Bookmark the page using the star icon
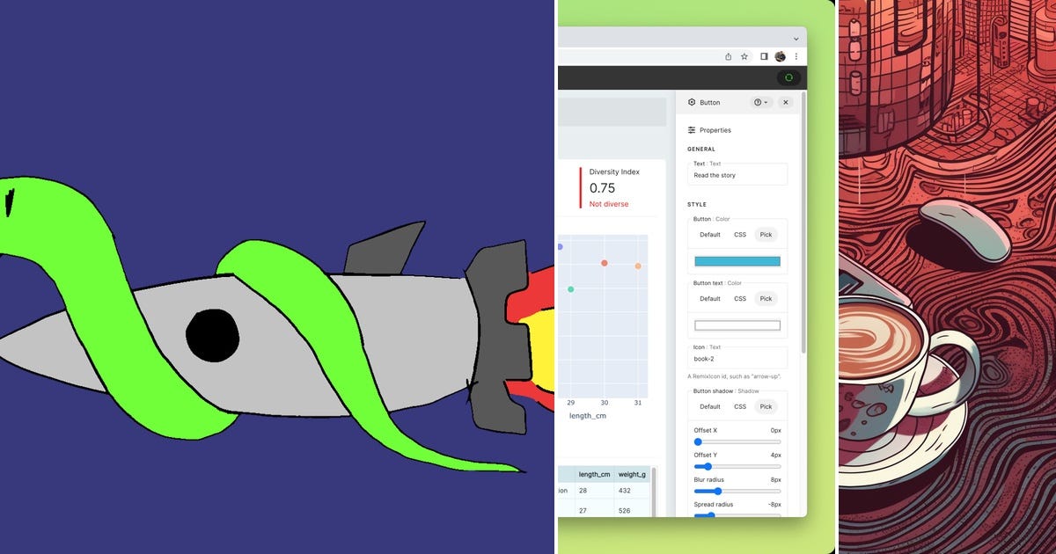This screenshot has width=1056, height=554. 744,56
